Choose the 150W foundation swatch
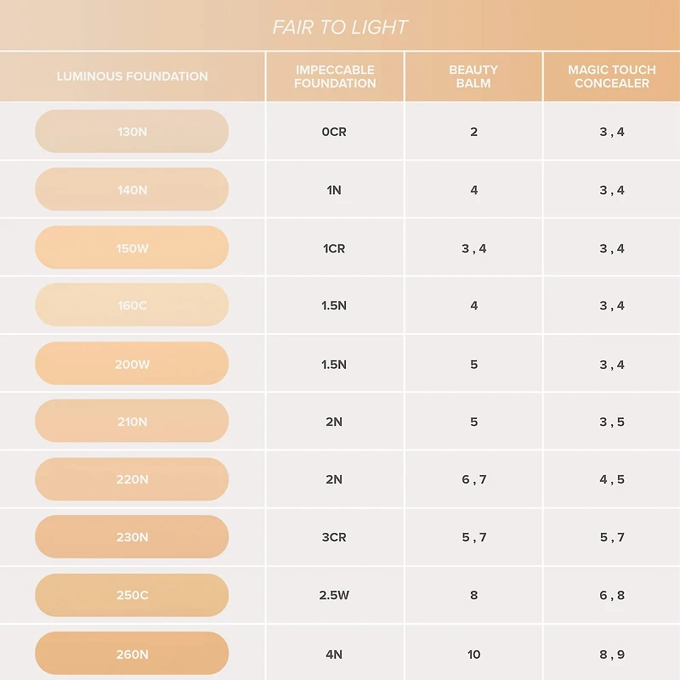The height and width of the screenshot is (680, 680). 132,248
